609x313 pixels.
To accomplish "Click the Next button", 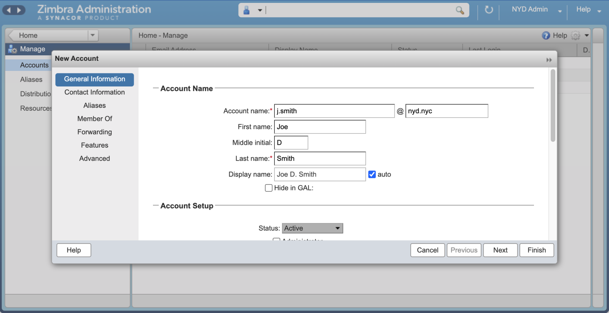I will click(501, 250).
